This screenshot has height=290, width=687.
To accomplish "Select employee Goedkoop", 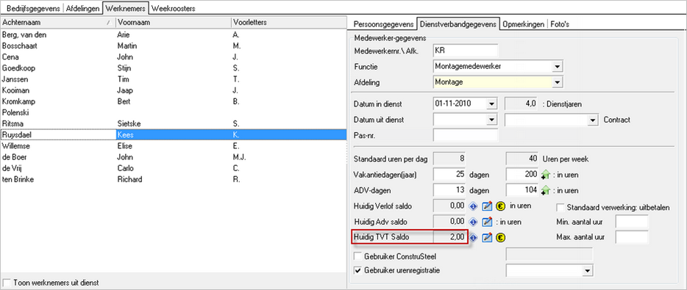I will tap(173, 68).
